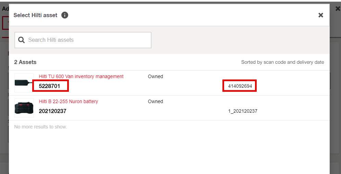Click the info icon beside Select Hilti asset
Image resolution: width=341 pixels, height=174 pixels.
pos(65,15)
